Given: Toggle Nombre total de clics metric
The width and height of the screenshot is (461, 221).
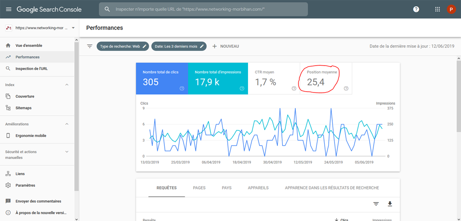Looking at the screenshot, I should [162, 78].
